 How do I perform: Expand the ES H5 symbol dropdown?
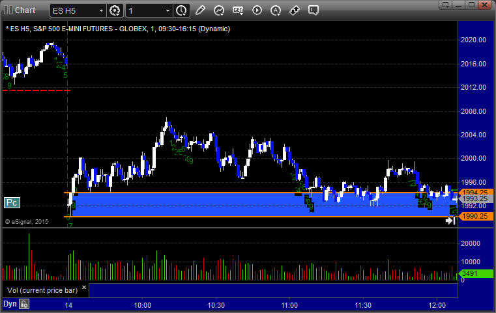[x=101, y=11]
